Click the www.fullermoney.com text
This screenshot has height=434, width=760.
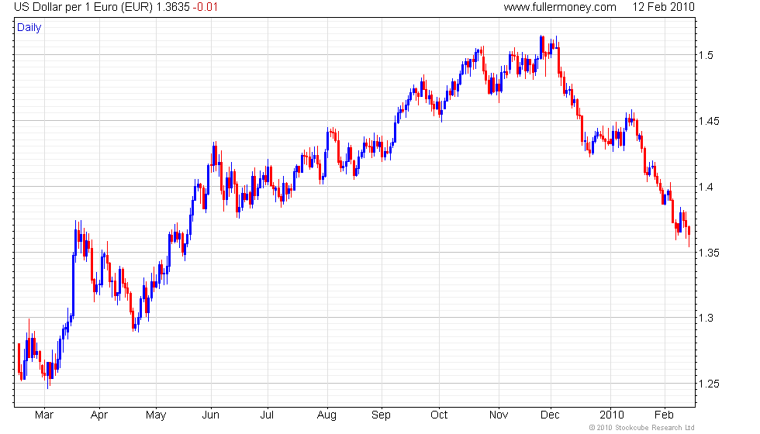[x=560, y=7]
